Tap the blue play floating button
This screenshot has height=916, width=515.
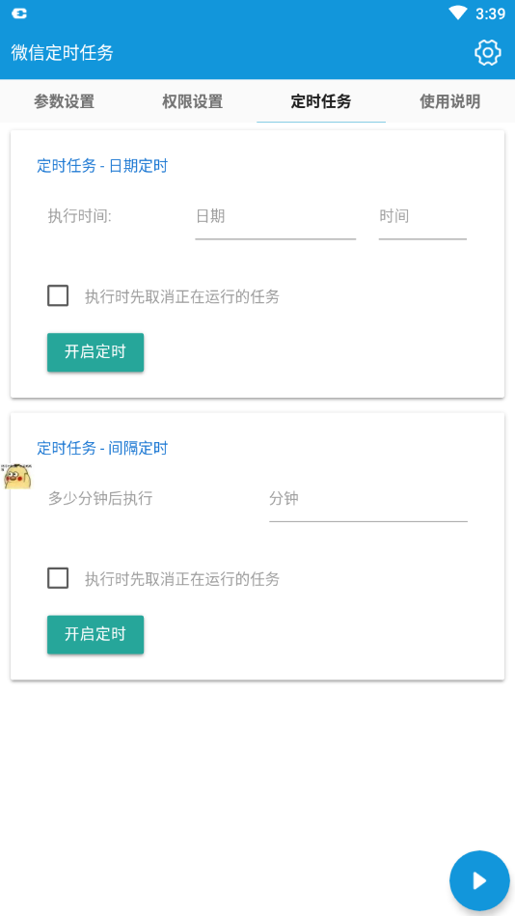[x=480, y=880]
